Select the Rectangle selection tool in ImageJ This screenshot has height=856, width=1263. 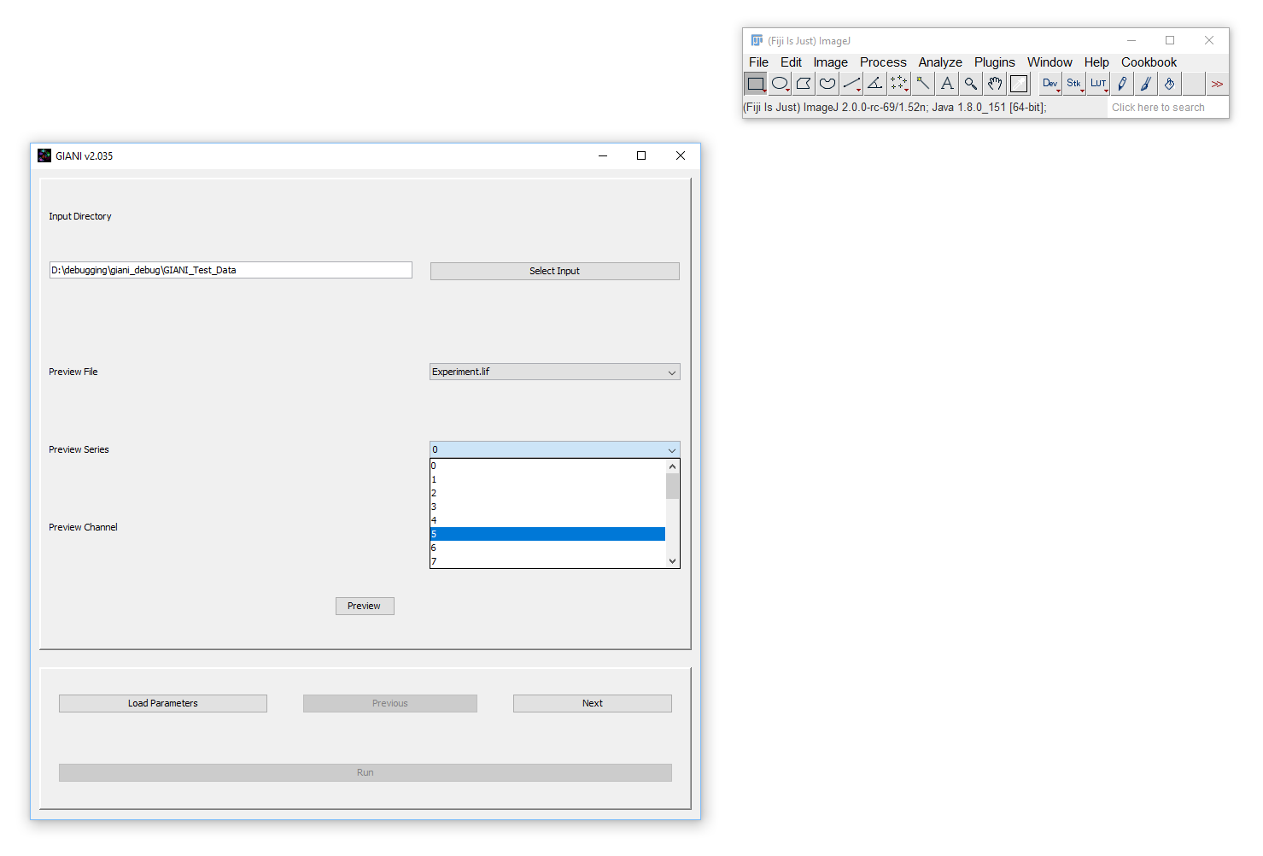tap(756, 84)
